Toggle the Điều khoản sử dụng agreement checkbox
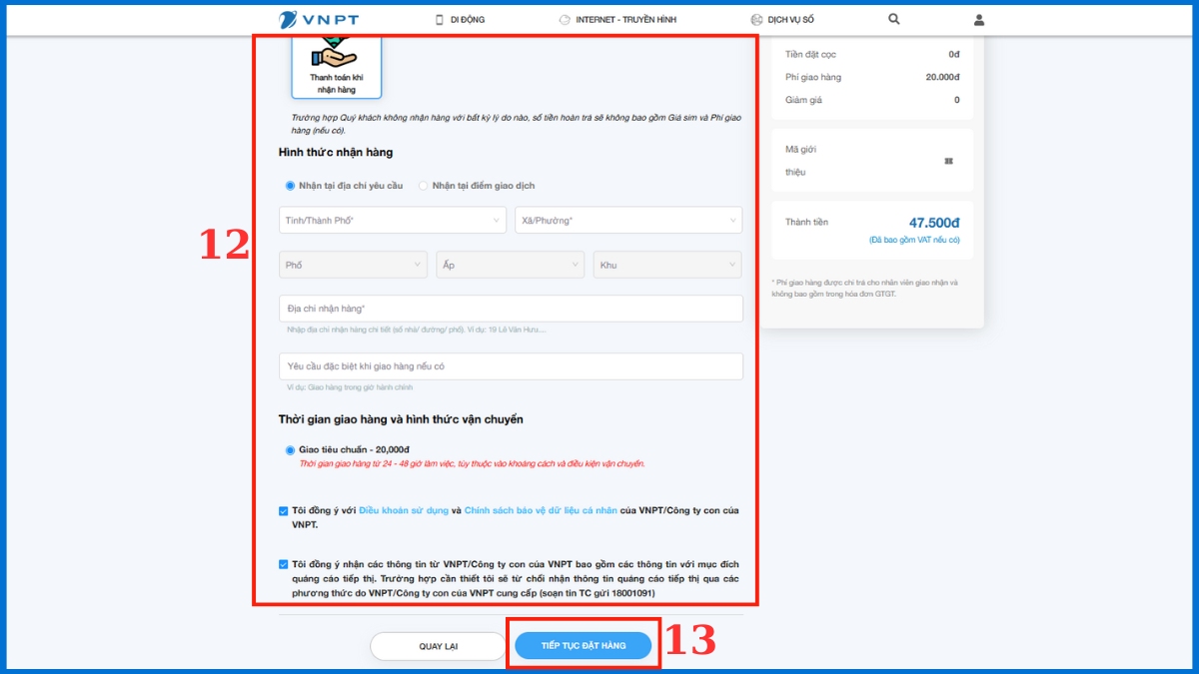The width and height of the screenshot is (1199, 674). click(284, 511)
